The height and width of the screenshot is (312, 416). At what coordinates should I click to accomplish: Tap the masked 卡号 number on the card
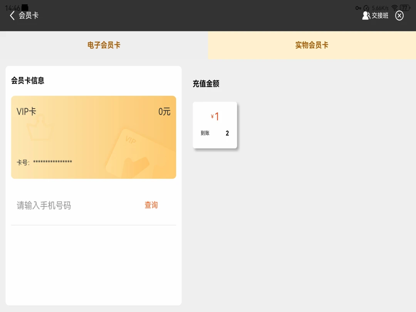52,162
